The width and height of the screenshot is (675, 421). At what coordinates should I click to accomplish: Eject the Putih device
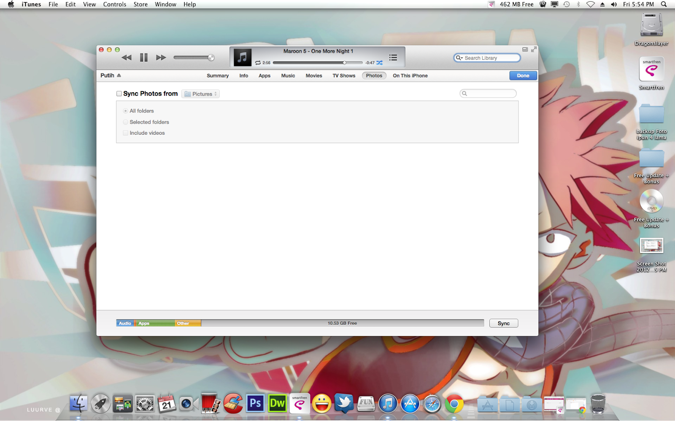119,75
